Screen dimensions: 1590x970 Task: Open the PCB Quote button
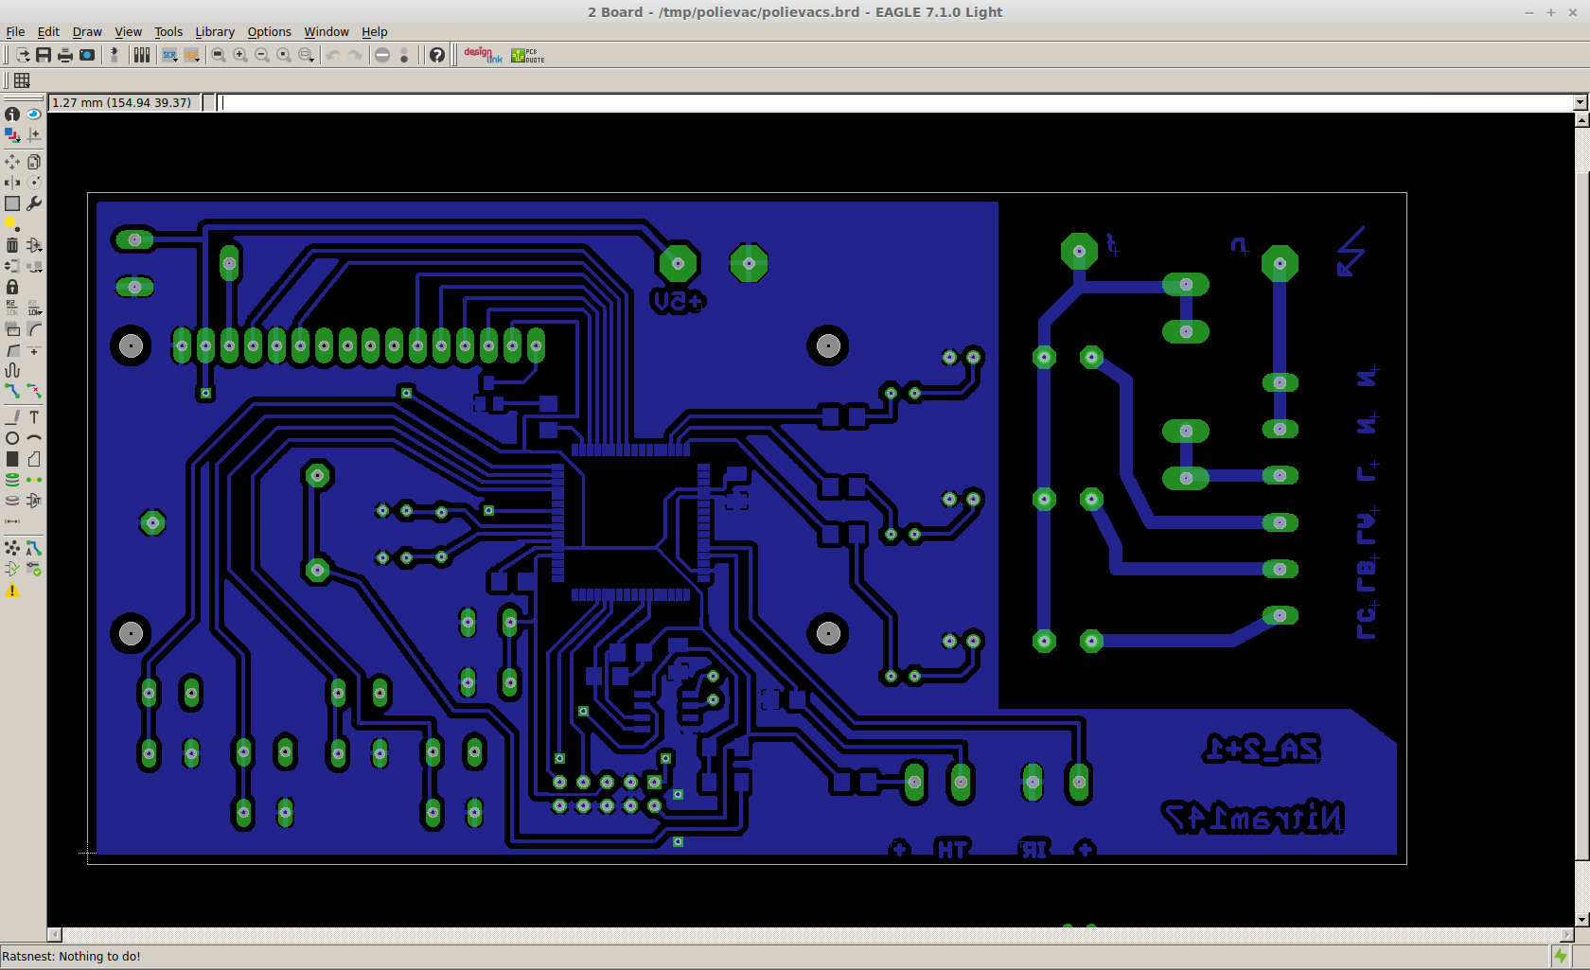click(527, 55)
